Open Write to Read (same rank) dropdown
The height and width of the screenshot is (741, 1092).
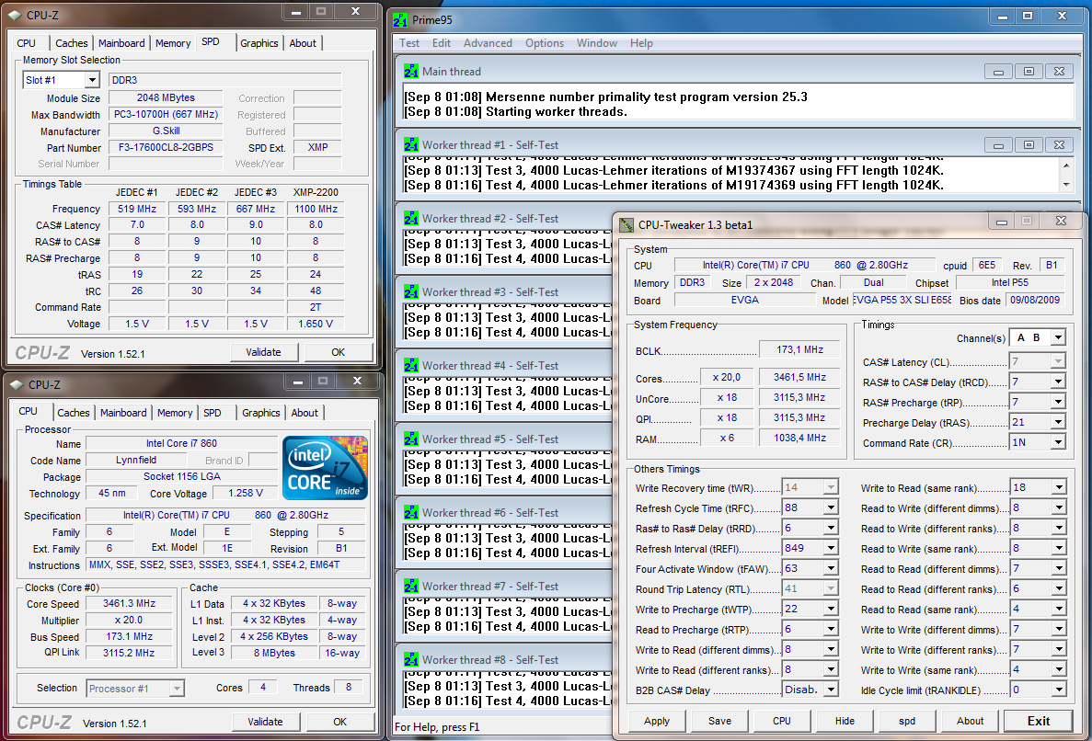click(x=1059, y=488)
